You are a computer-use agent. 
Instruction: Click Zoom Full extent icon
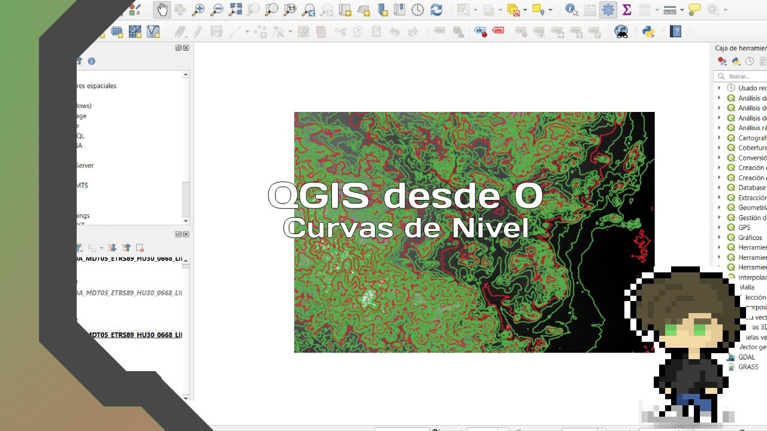coord(235,10)
